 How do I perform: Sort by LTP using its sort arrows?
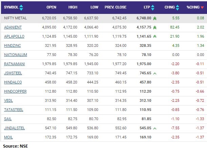(x=153, y=7)
